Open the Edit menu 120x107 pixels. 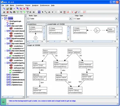point(7,5)
